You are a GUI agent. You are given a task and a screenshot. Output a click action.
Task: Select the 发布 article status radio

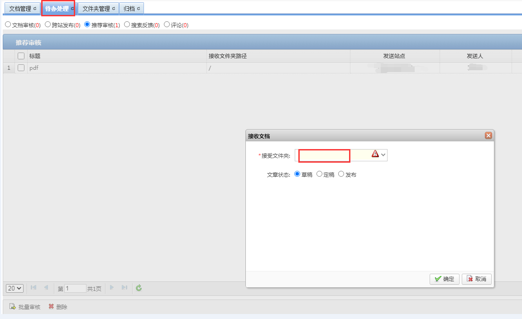341,174
